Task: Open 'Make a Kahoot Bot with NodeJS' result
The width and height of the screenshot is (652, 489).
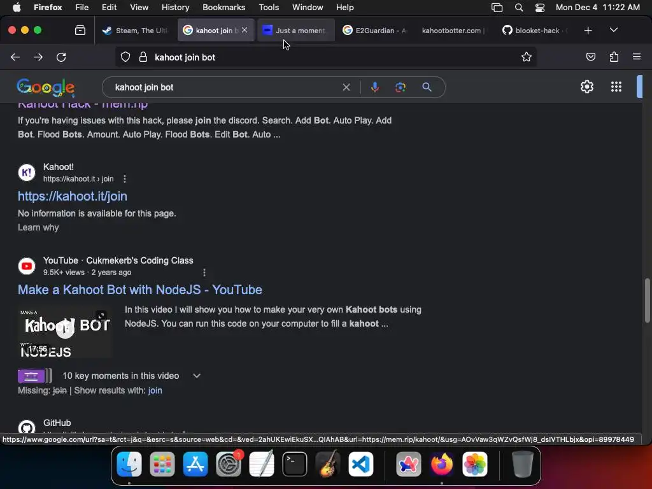Action: 139,290
